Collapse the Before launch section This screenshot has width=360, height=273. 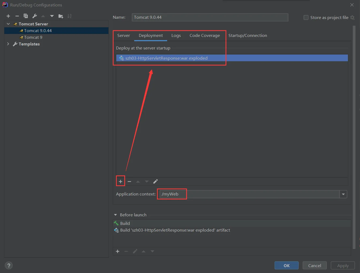pos(115,215)
